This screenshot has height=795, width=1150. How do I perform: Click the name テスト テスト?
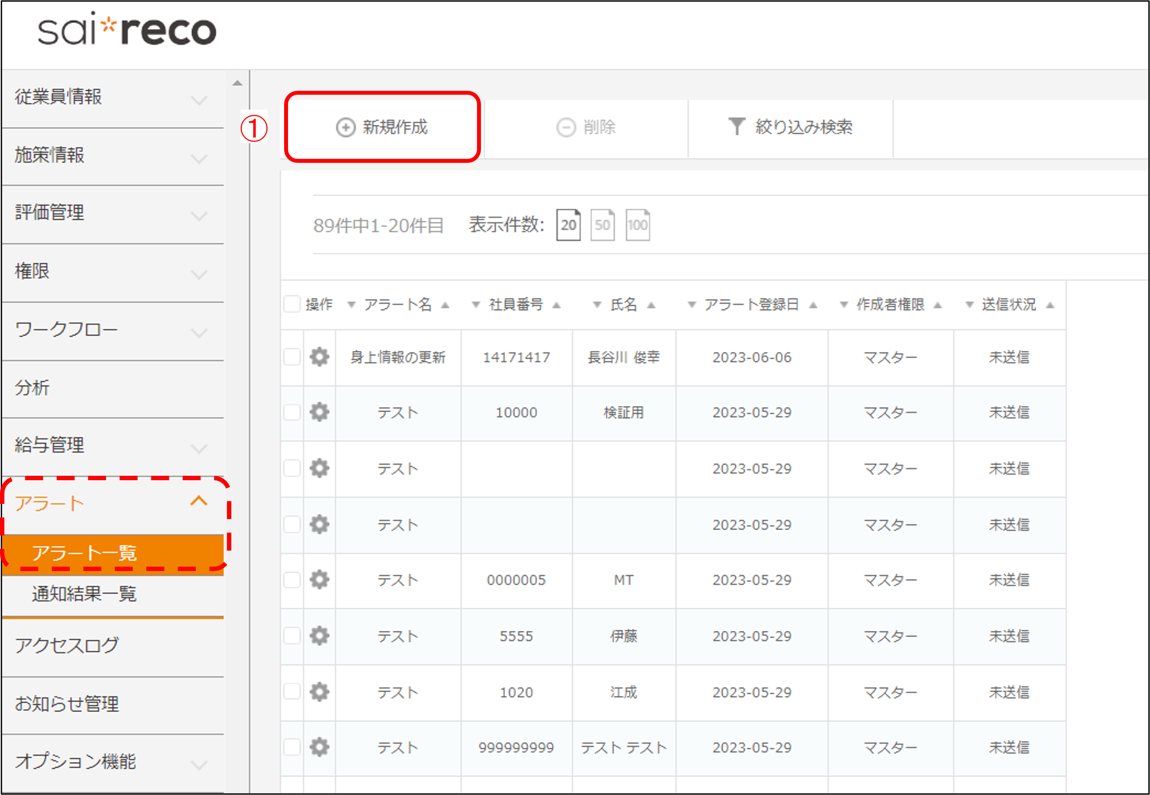[x=624, y=747]
